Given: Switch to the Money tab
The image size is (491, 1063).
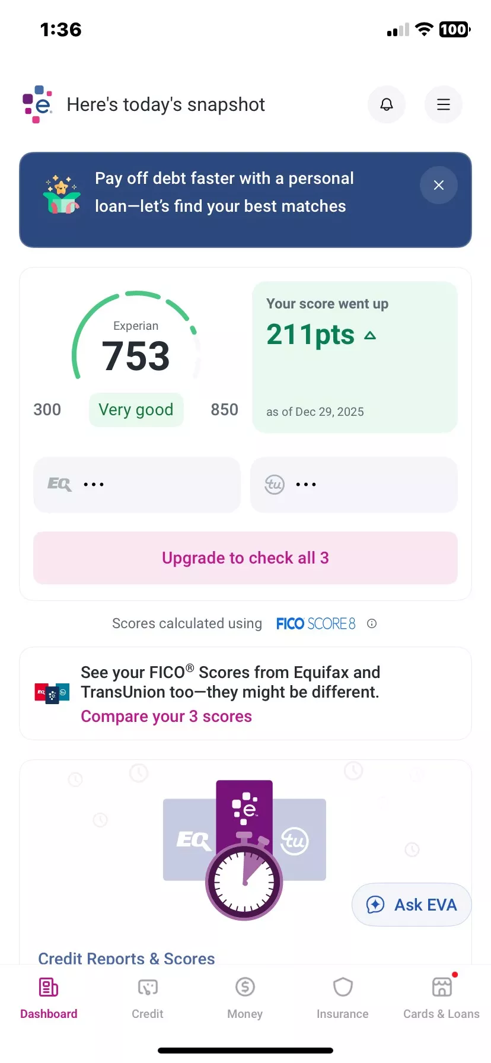Looking at the screenshot, I should point(245,998).
